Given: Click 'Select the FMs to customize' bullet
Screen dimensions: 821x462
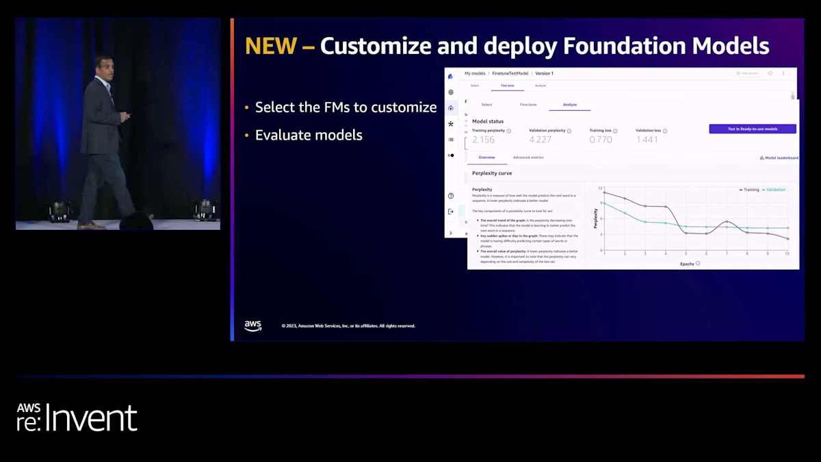Looking at the screenshot, I should [346, 107].
